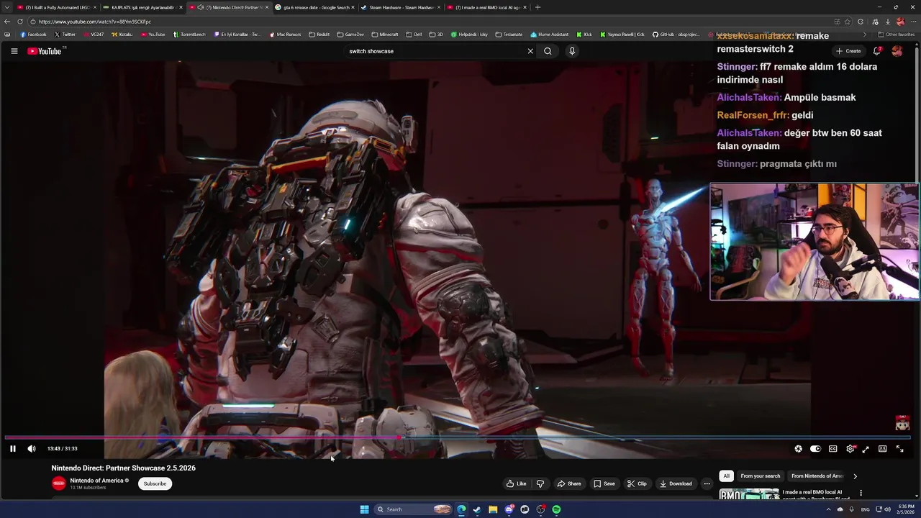Dislike the video
Screen dimensions: 921x518
[x=540, y=483]
